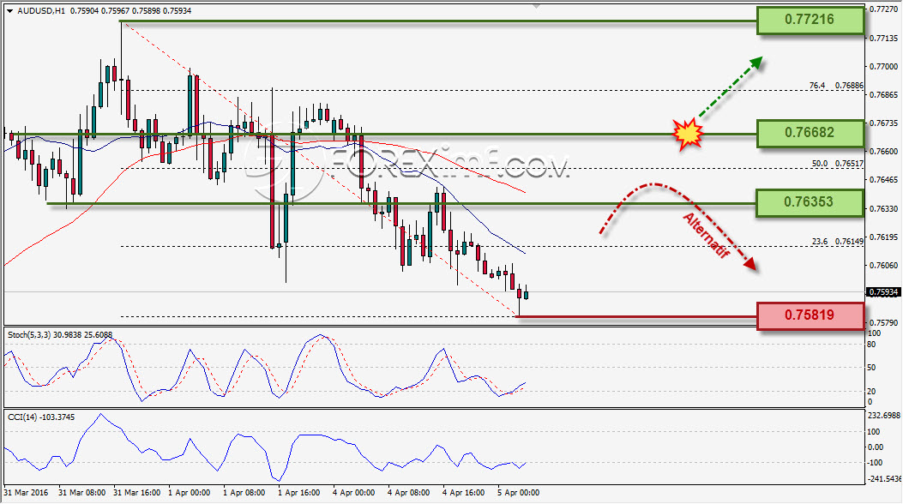Screen dimensions: 903x504
Task: Click the 0.76060 price axis value
Action: (x=883, y=266)
